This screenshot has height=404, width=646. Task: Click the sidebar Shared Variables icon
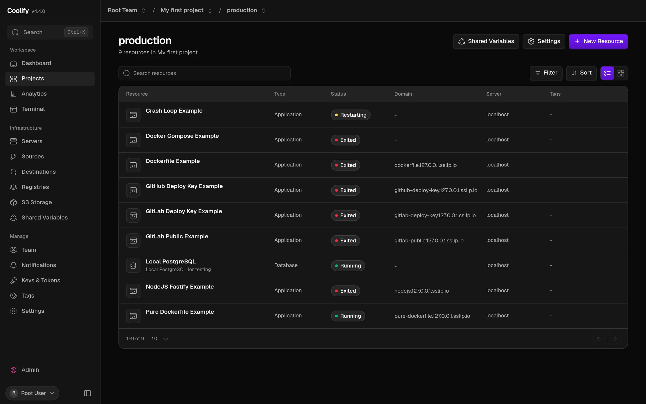13,218
